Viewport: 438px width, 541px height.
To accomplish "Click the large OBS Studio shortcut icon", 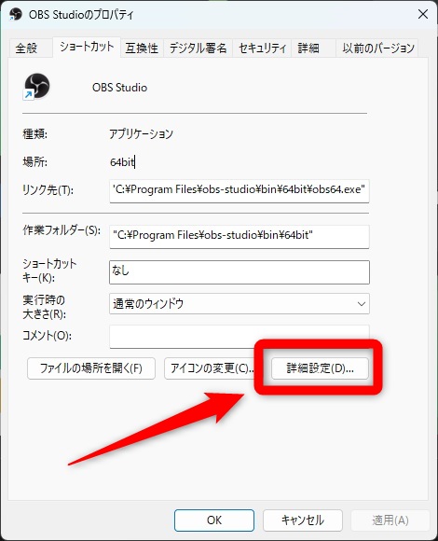I will point(36,86).
